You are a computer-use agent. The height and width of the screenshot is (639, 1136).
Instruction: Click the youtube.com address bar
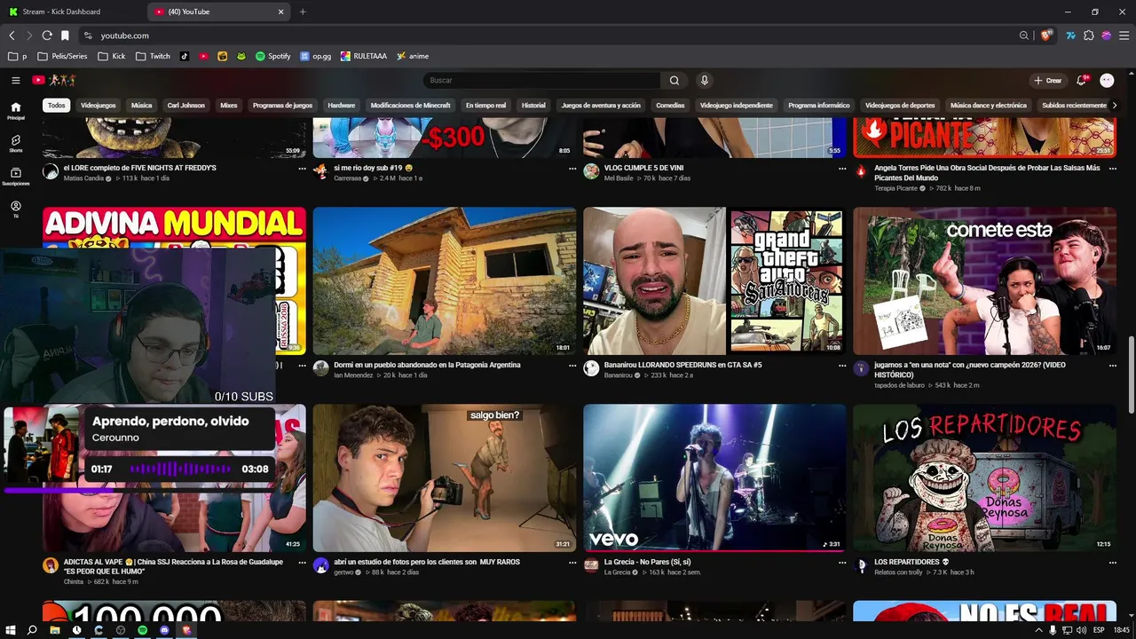(x=550, y=35)
